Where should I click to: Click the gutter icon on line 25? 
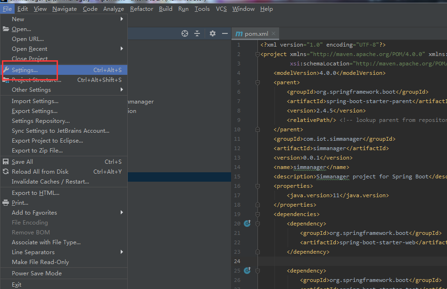[x=247, y=271]
